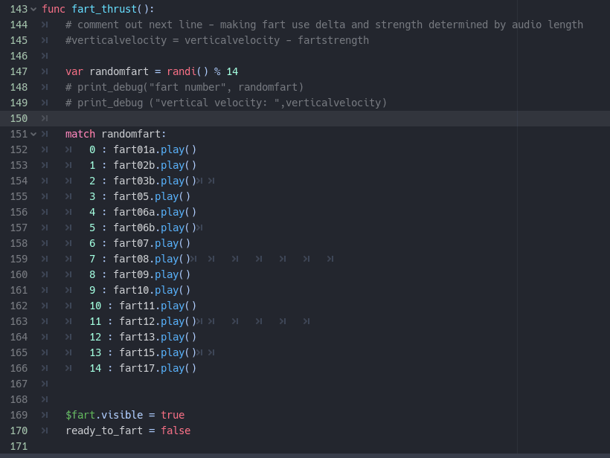
Task: Click the empty line 171 at bottom
Action: point(311,446)
